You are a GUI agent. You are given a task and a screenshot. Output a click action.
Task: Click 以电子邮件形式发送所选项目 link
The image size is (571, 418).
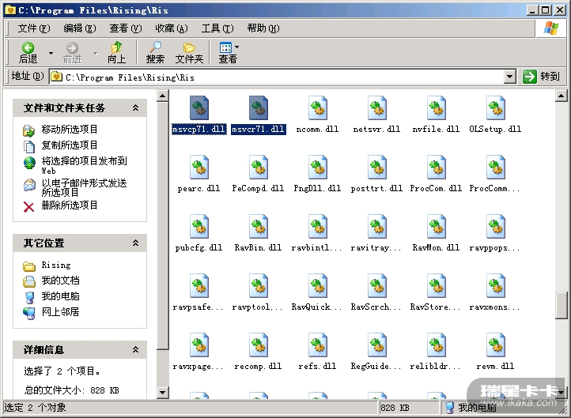click(x=84, y=187)
